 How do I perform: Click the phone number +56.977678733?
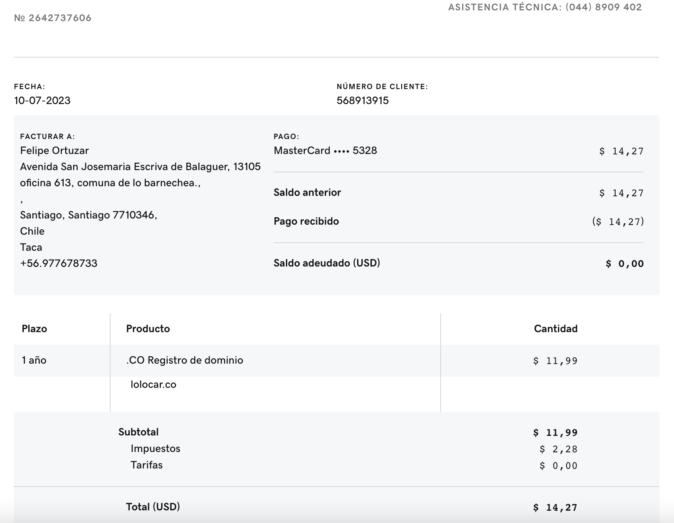[x=59, y=263]
